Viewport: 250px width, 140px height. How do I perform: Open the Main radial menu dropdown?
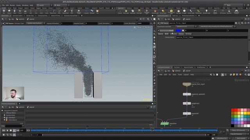point(61,5)
